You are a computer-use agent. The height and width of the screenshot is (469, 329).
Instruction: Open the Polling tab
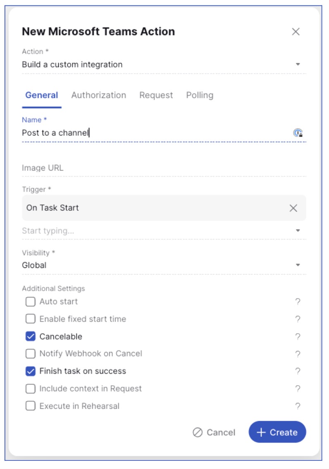tap(200, 95)
